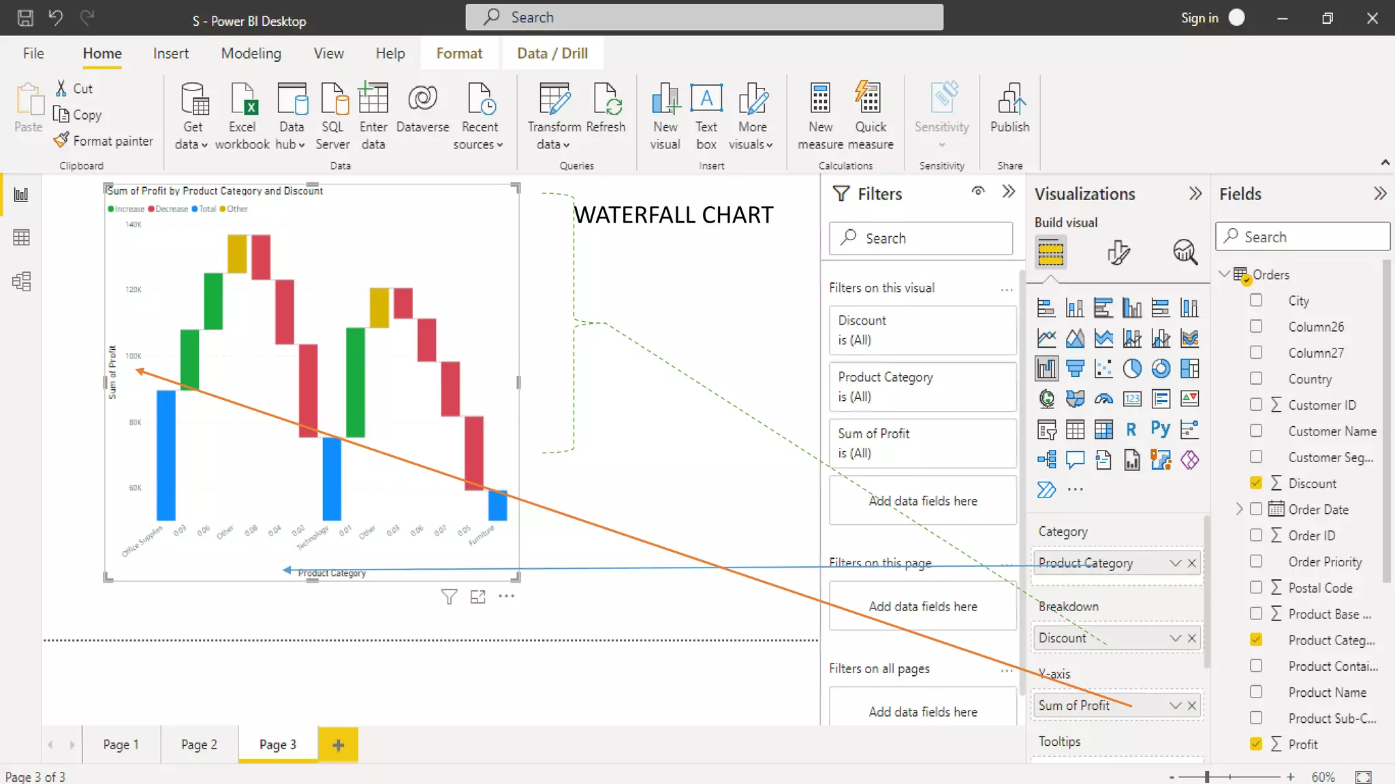Image resolution: width=1395 pixels, height=784 pixels.
Task: Add a new page with plus button
Action: pos(338,745)
